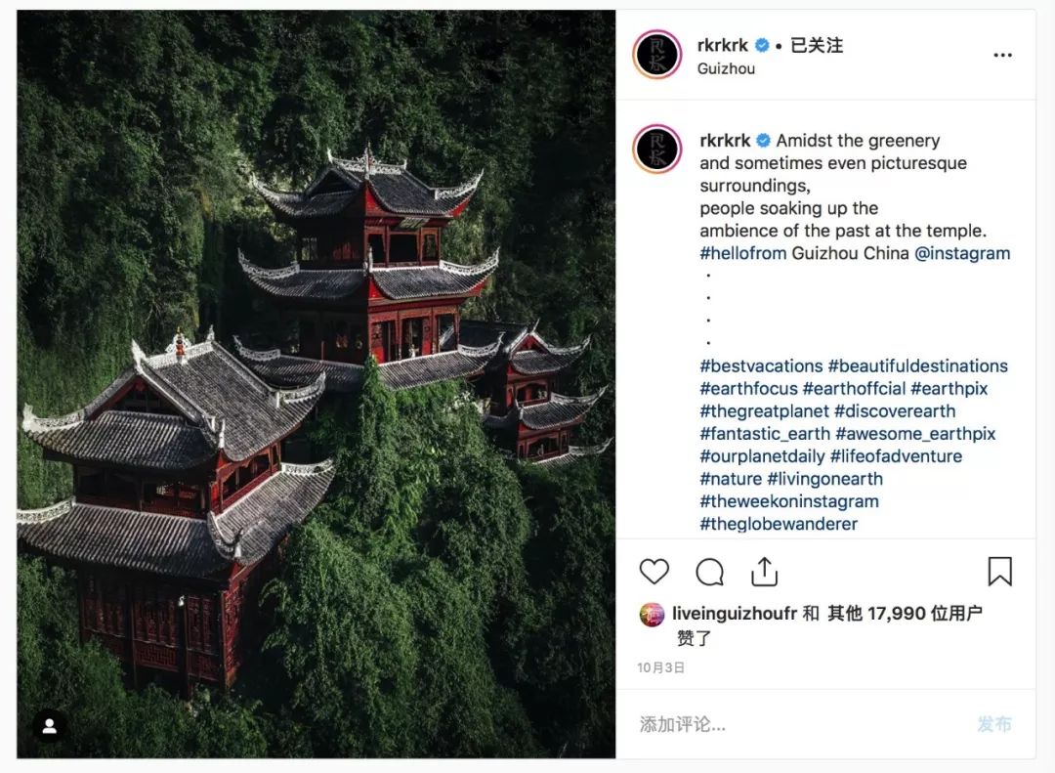The width and height of the screenshot is (1055, 773).
Task: Open the @instagram mention
Action: click(x=962, y=253)
